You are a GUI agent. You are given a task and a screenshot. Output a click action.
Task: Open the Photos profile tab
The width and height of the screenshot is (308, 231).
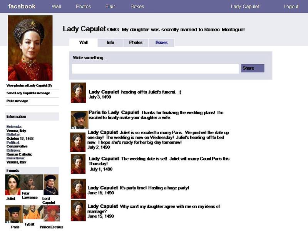pyautogui.click(x=136, y=43)
